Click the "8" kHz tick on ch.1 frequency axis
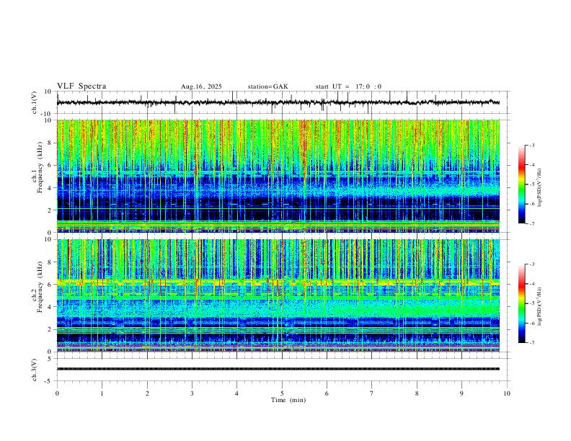Screen dimensions: 571x441 point(50,143)
